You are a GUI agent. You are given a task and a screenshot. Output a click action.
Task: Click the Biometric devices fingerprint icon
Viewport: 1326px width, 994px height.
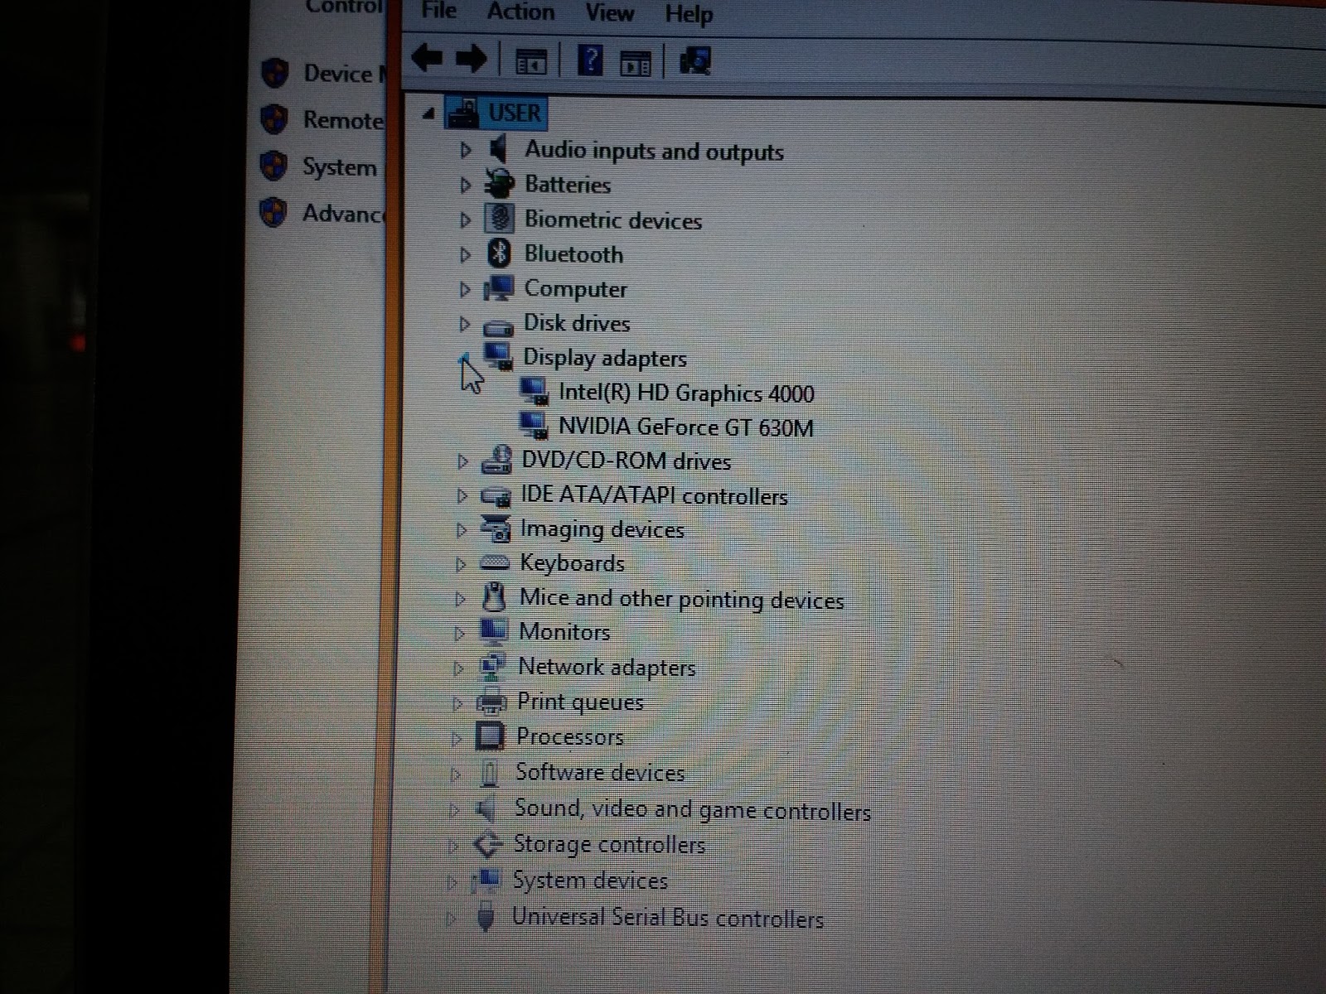pos(499,219)
